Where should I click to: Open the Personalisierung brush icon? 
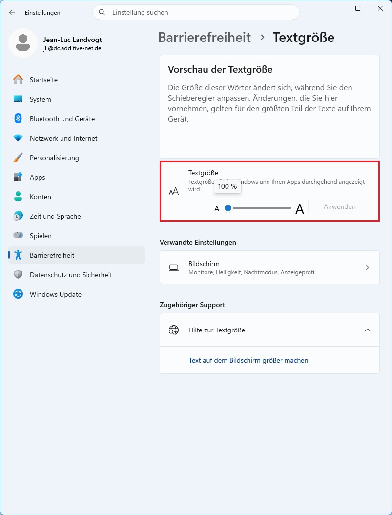pyautogui.click(x=18, y=158)
